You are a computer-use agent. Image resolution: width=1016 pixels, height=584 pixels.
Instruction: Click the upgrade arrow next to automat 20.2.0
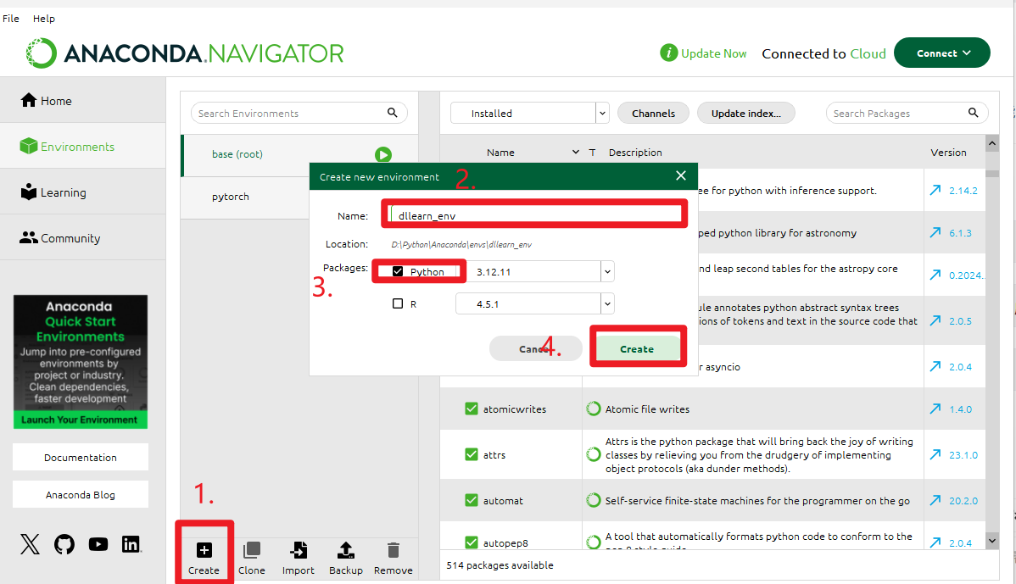tap(935, 500)
